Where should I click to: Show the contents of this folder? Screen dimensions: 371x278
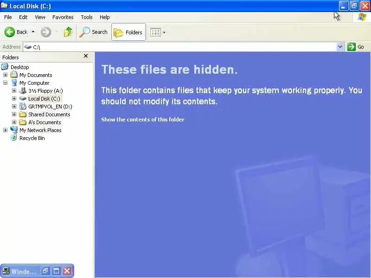143,120
